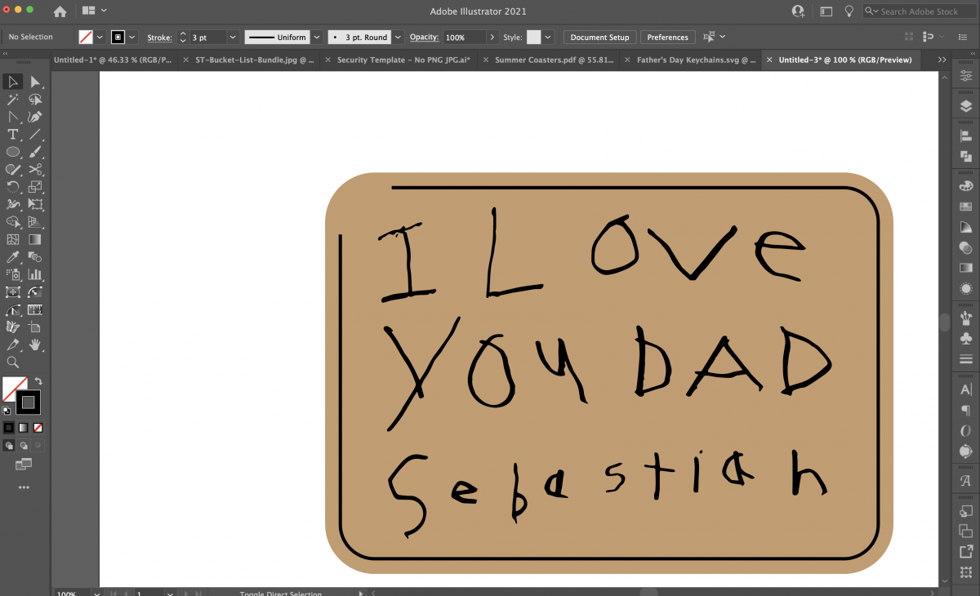Set paint mode to Color

9,427
